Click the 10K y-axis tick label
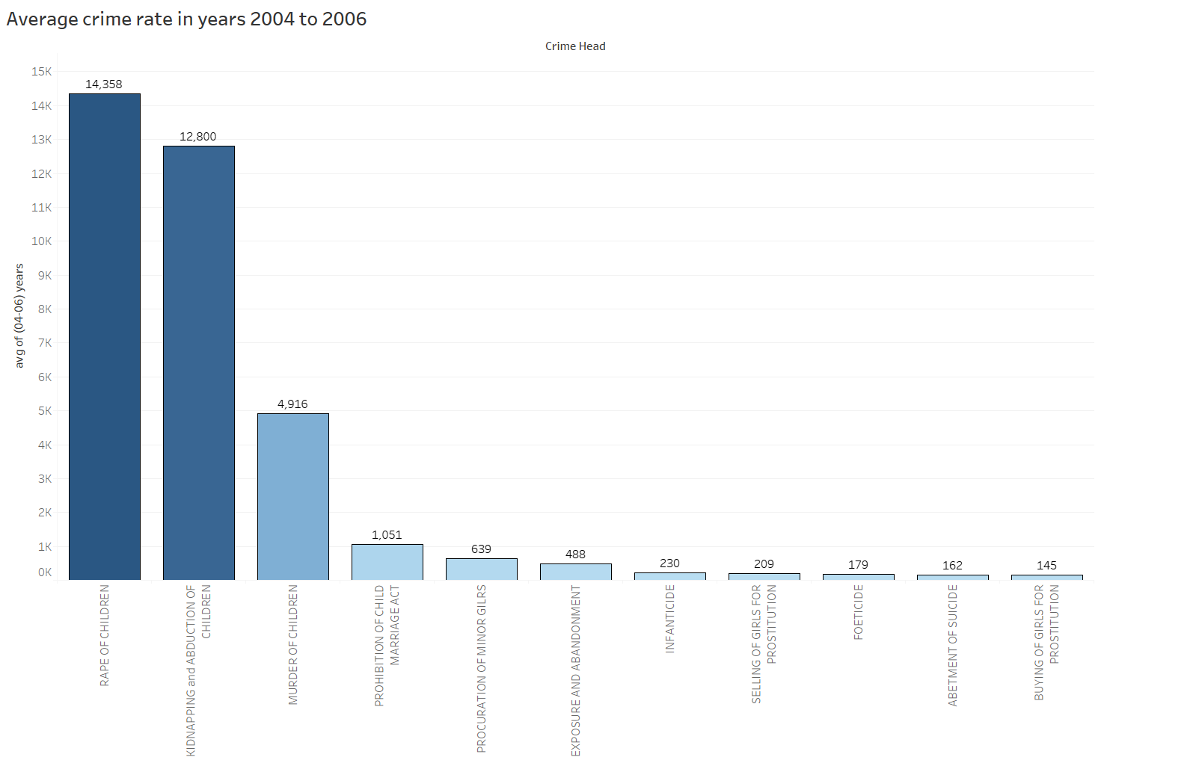The width and height of the screenshot is (1202, 766). tap(42, 241)
